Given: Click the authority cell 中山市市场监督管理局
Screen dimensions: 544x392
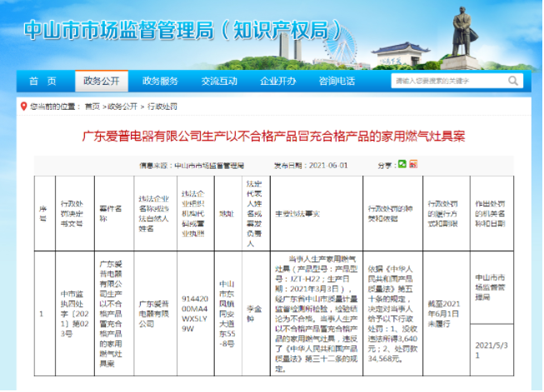Looking at the screenshot, I should 492,287.
